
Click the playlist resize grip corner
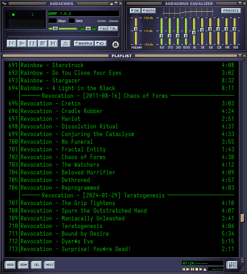(x=243, y=269)
